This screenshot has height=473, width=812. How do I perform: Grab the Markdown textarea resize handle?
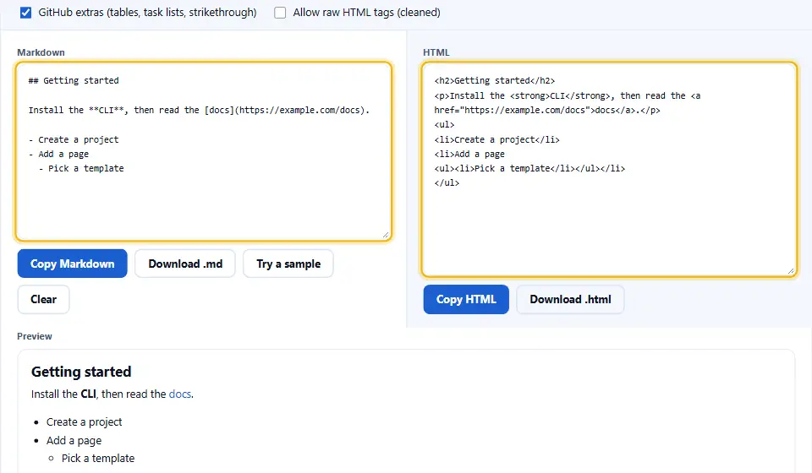(x=386, y=235)
